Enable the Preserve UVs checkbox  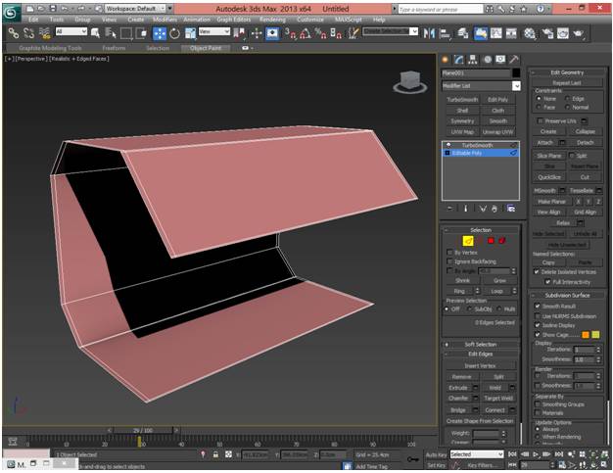tap(540, 120)
